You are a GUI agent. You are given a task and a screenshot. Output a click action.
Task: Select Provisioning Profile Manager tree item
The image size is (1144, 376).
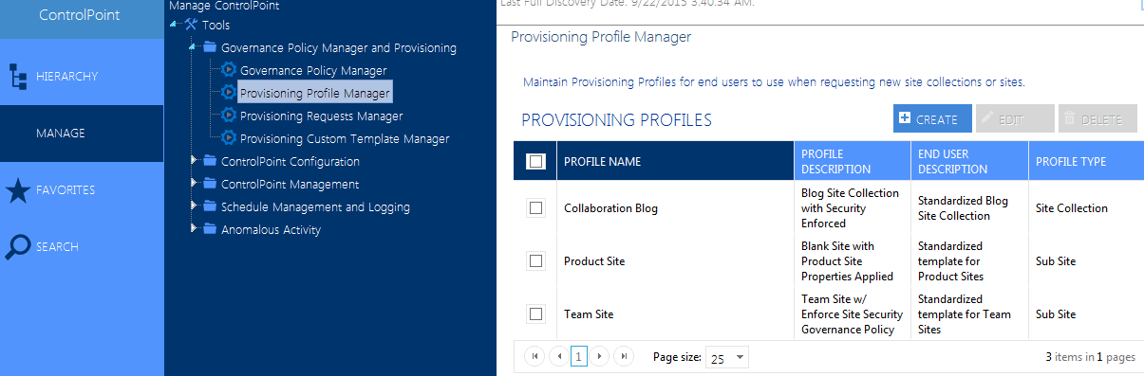coord(314,93)
